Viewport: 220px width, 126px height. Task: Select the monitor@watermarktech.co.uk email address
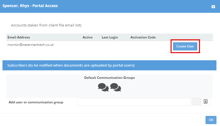click(31, 45)
